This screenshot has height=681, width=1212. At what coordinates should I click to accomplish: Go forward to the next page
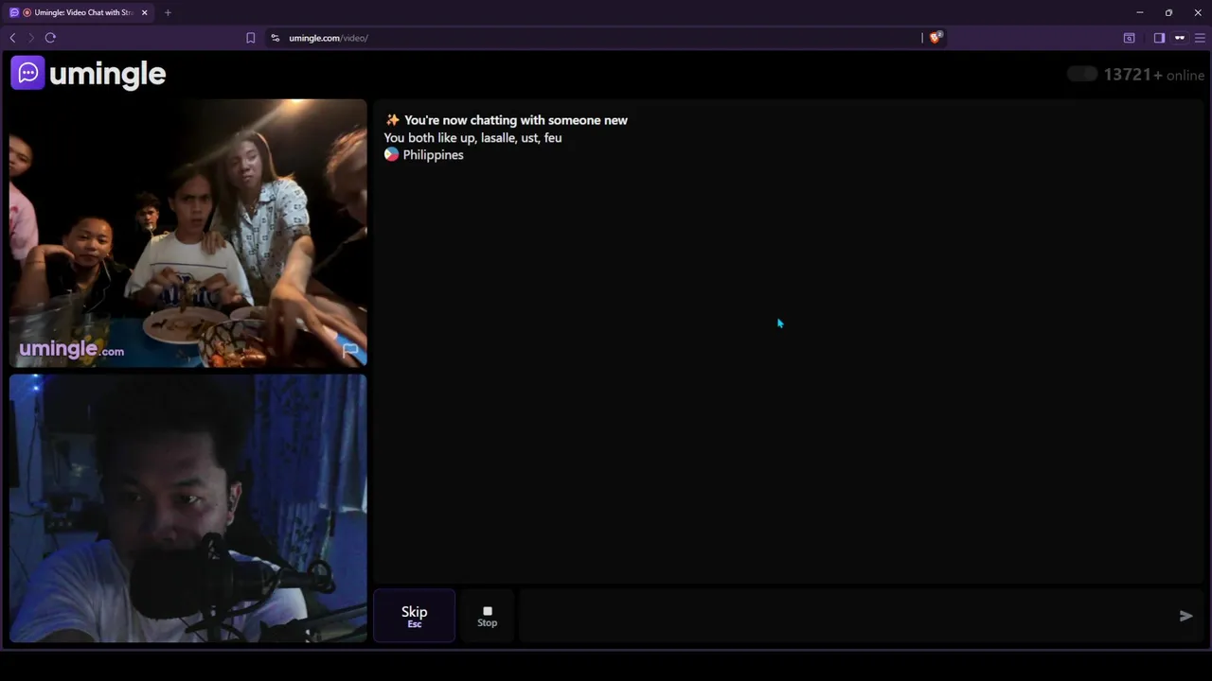pyautogui.click(x=30, y=38)
